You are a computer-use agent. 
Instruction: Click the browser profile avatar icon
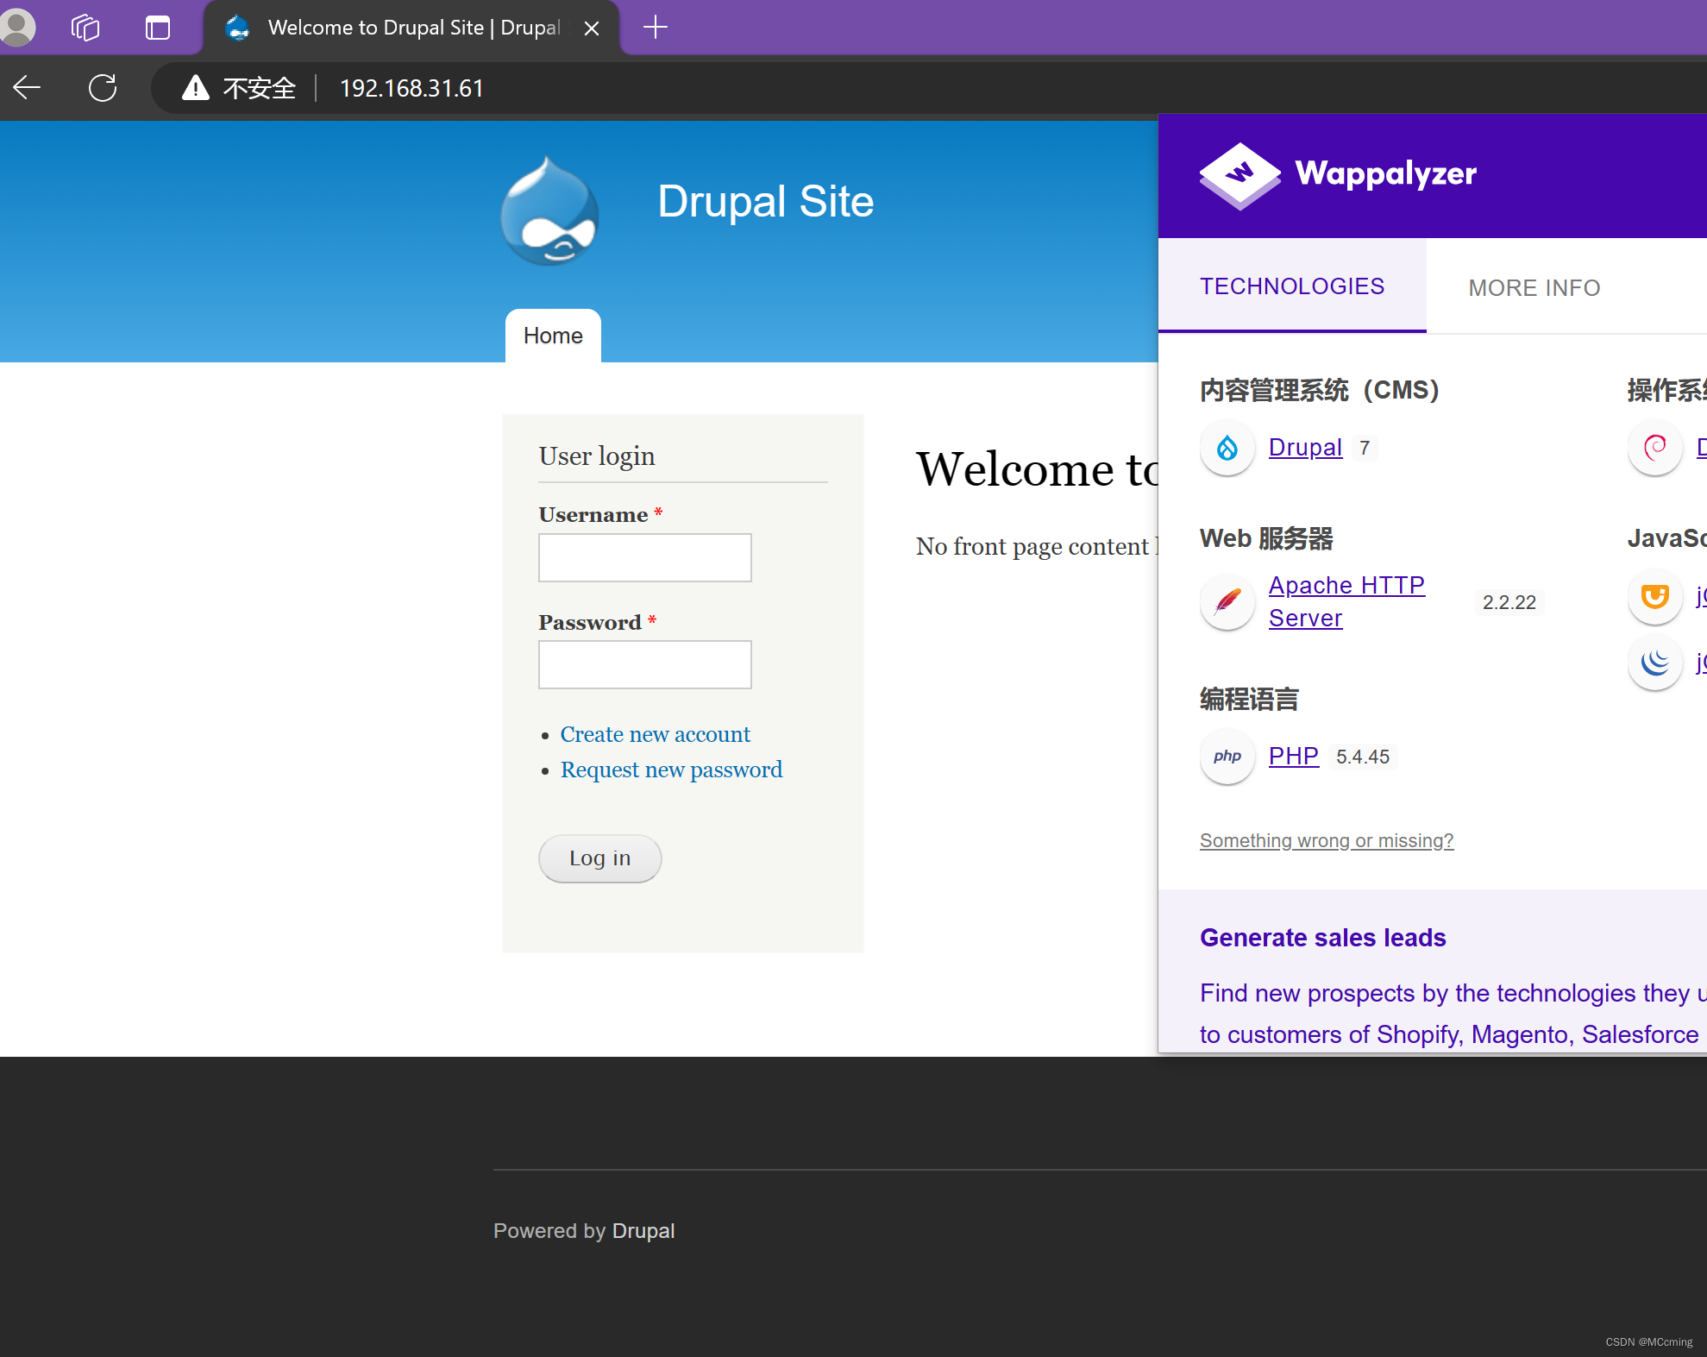17,27
